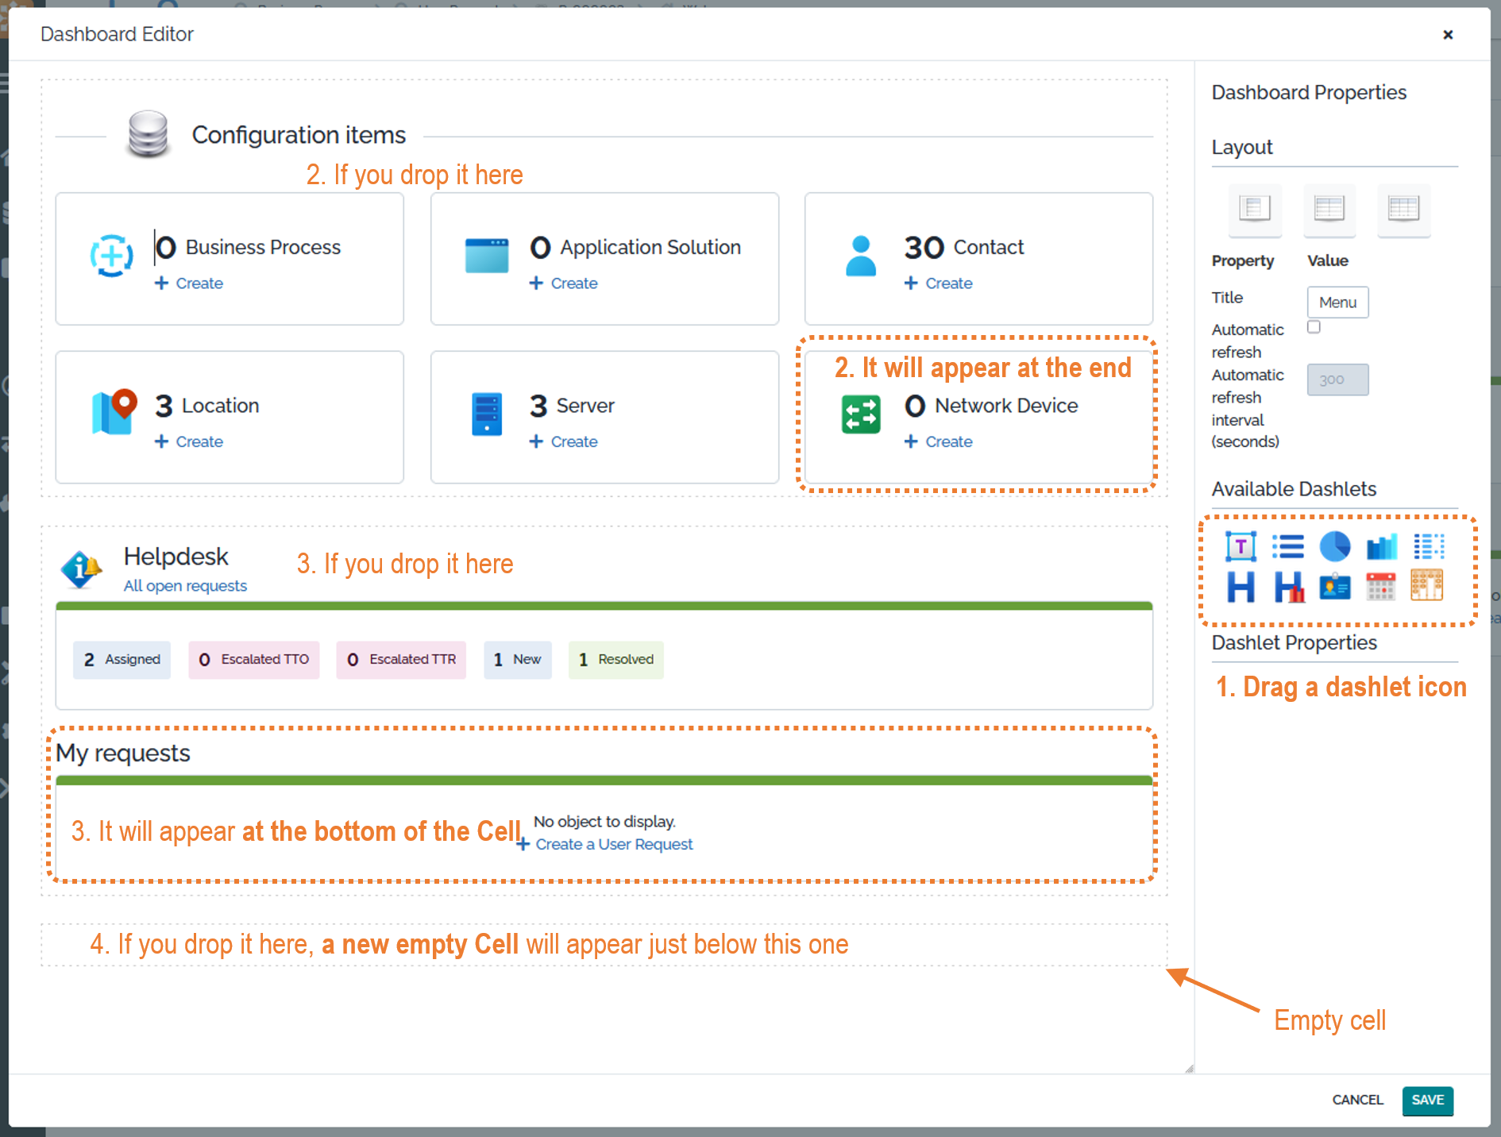
Task: Select the orange table grid dashlet
Action: tap(1426, 586)
